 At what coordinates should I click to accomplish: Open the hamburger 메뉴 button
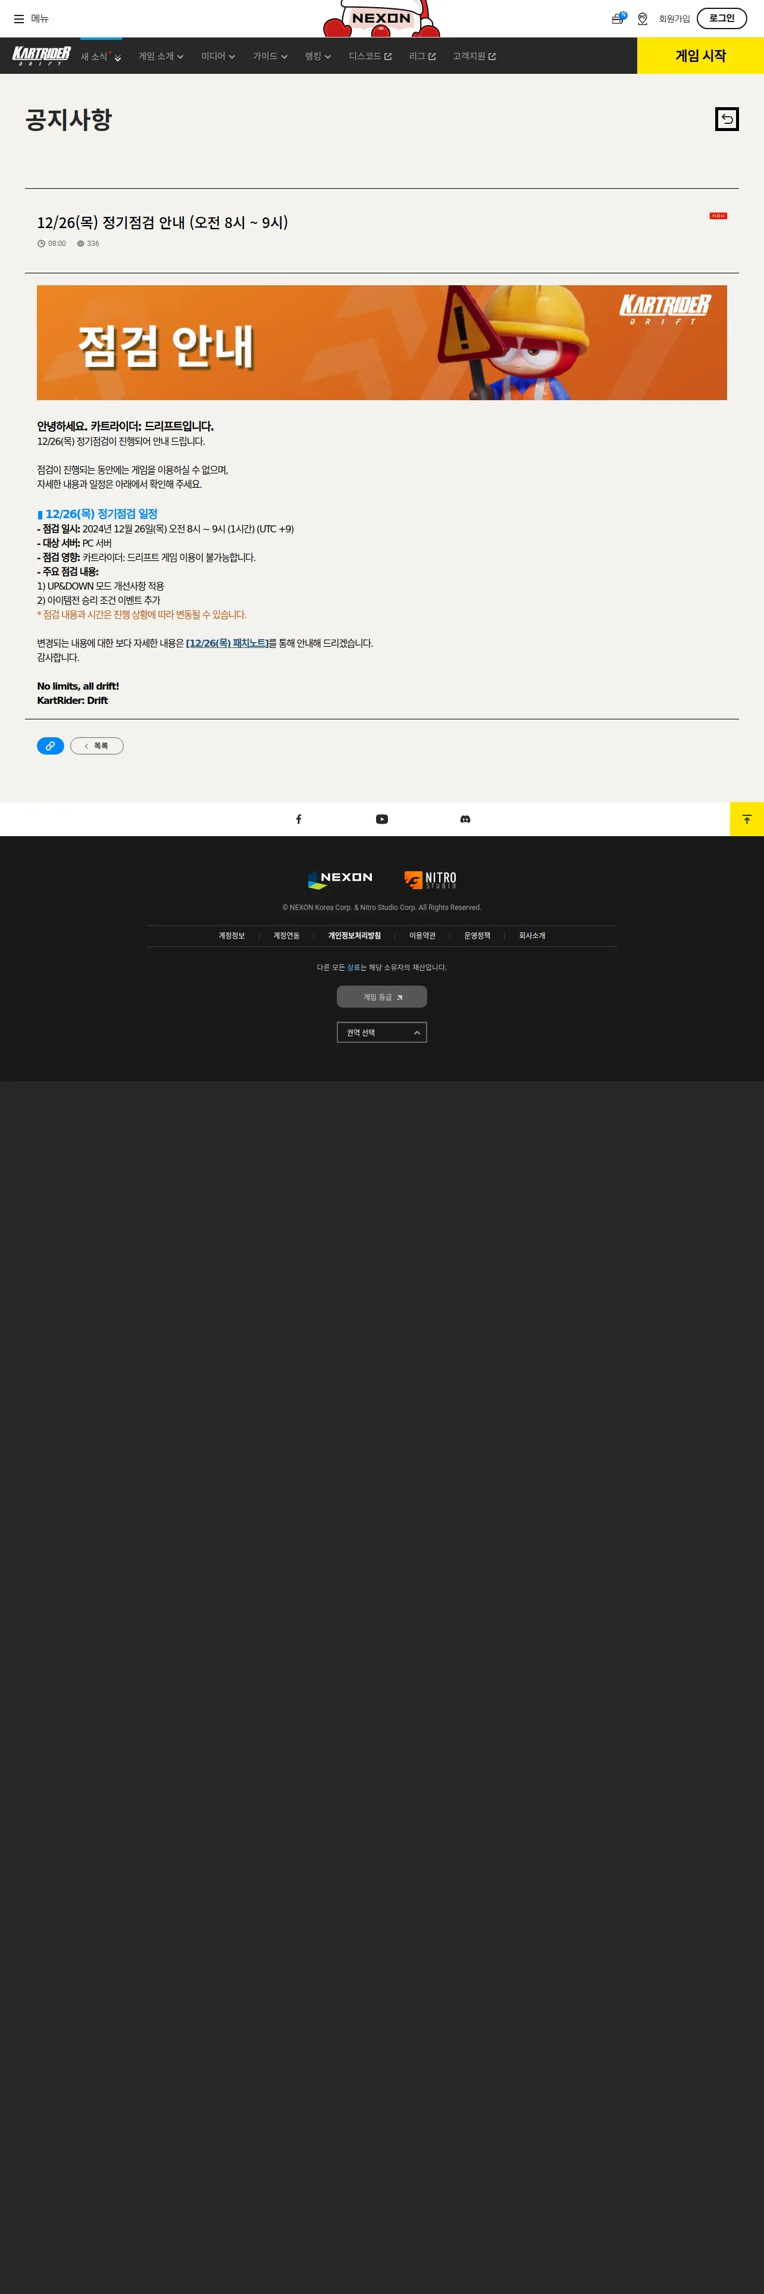point(31,18)
